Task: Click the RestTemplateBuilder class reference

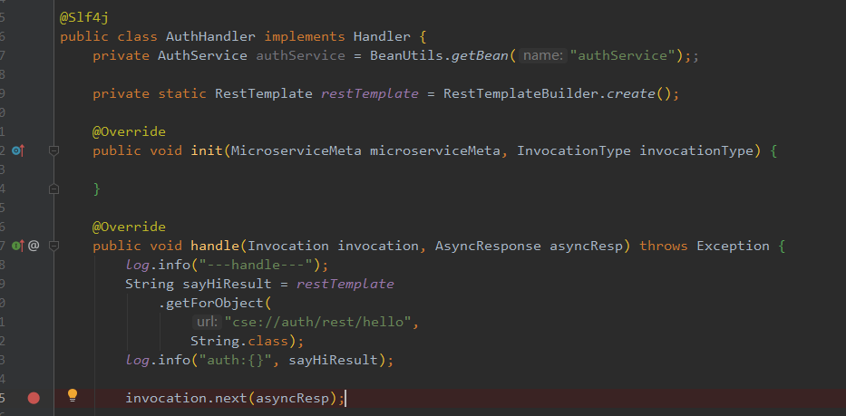Action: point(520,94)
